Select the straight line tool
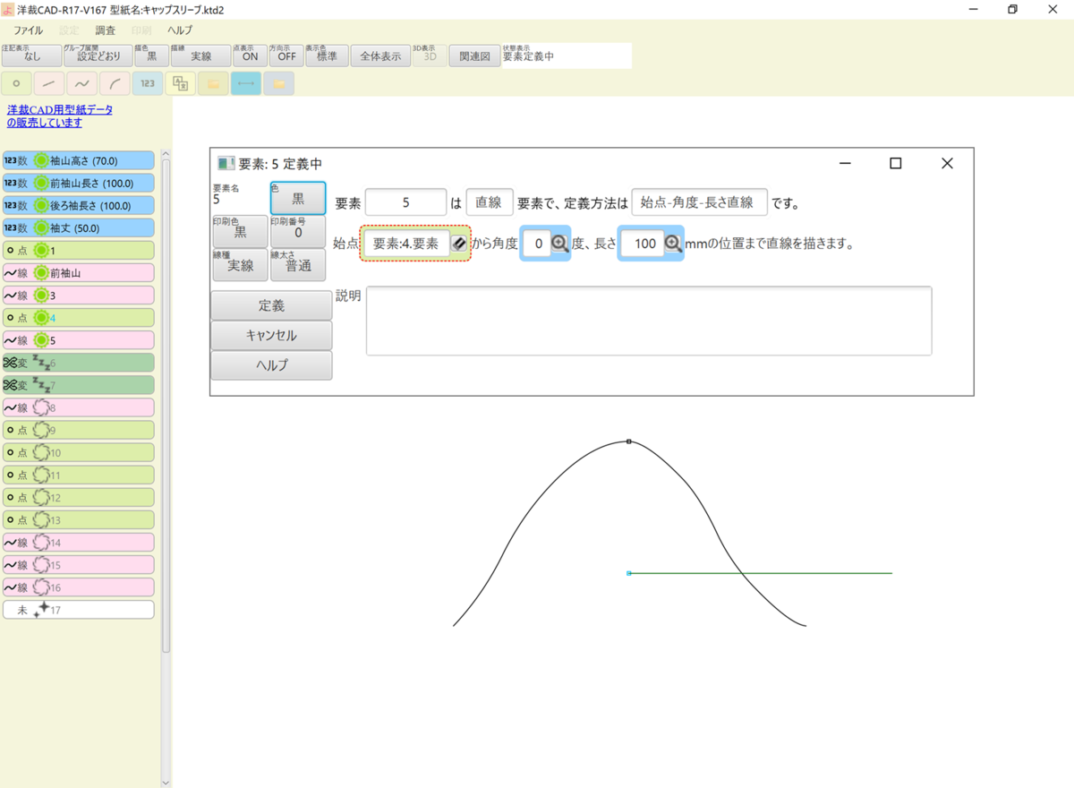Image resolution: width=1074 pixels, height=788 pixels. [x=48, y=82]
